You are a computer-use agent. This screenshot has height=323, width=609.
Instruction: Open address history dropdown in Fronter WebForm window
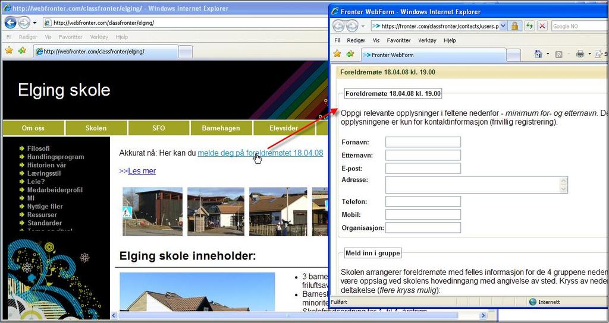tap(503, 26)
